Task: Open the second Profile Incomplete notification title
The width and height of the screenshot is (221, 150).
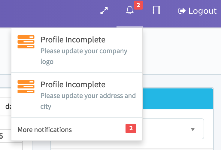Action: click(73, 85)
